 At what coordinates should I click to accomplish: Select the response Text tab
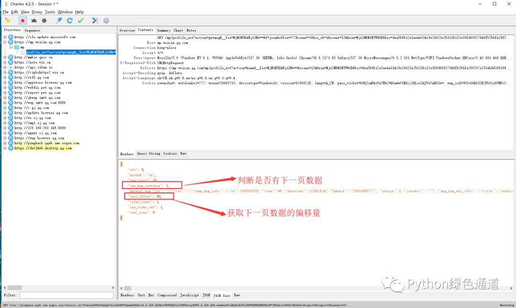tap(141, 295)
